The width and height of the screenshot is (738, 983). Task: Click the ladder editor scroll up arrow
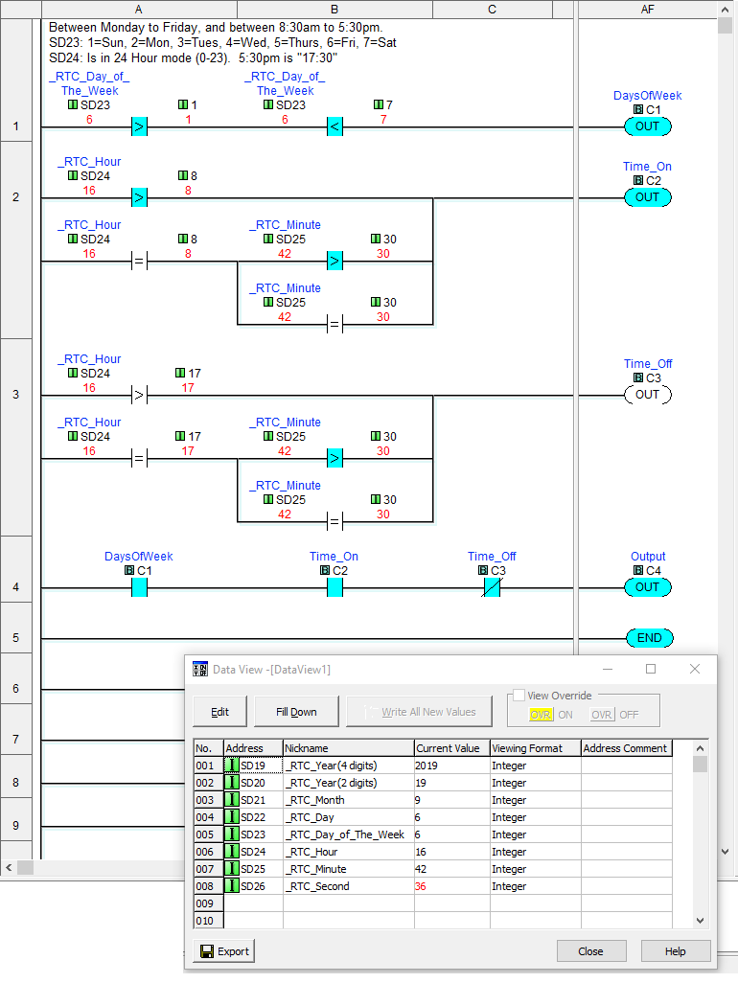point(726,10)
